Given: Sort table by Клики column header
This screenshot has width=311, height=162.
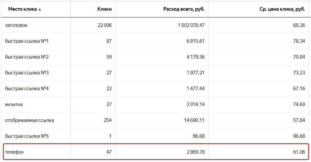Looking at the screenshot, I should pyautogui.click(x=104, y=9).
